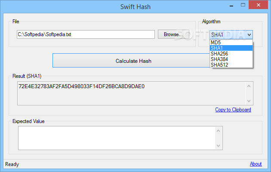
Task: Close the Swift Hash window
Action: (259, 5)
